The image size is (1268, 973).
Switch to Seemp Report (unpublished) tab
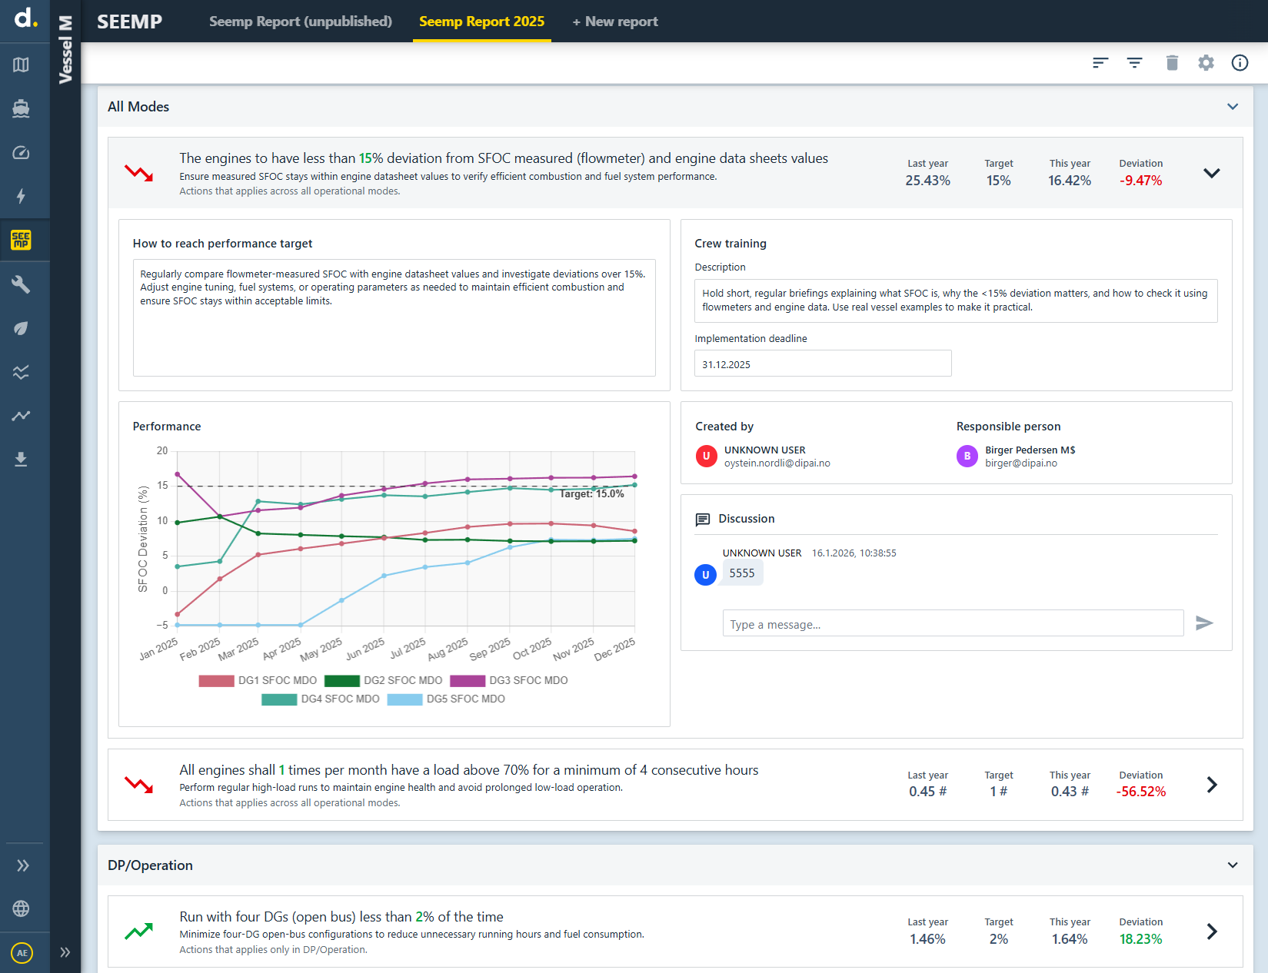(301, 22)
